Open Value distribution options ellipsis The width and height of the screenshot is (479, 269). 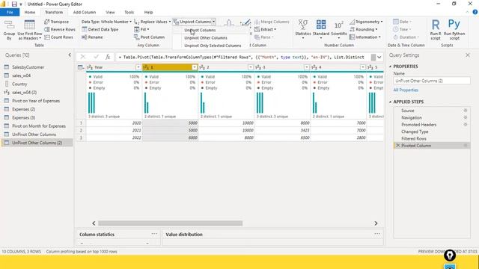pos(377,234)
